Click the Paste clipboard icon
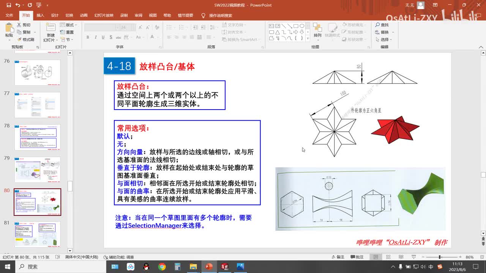This screenshot has width=486, height=273. [x=9, y=27]
